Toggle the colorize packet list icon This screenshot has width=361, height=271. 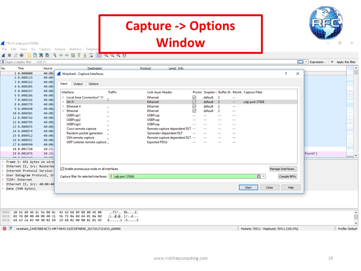(99, 55)
